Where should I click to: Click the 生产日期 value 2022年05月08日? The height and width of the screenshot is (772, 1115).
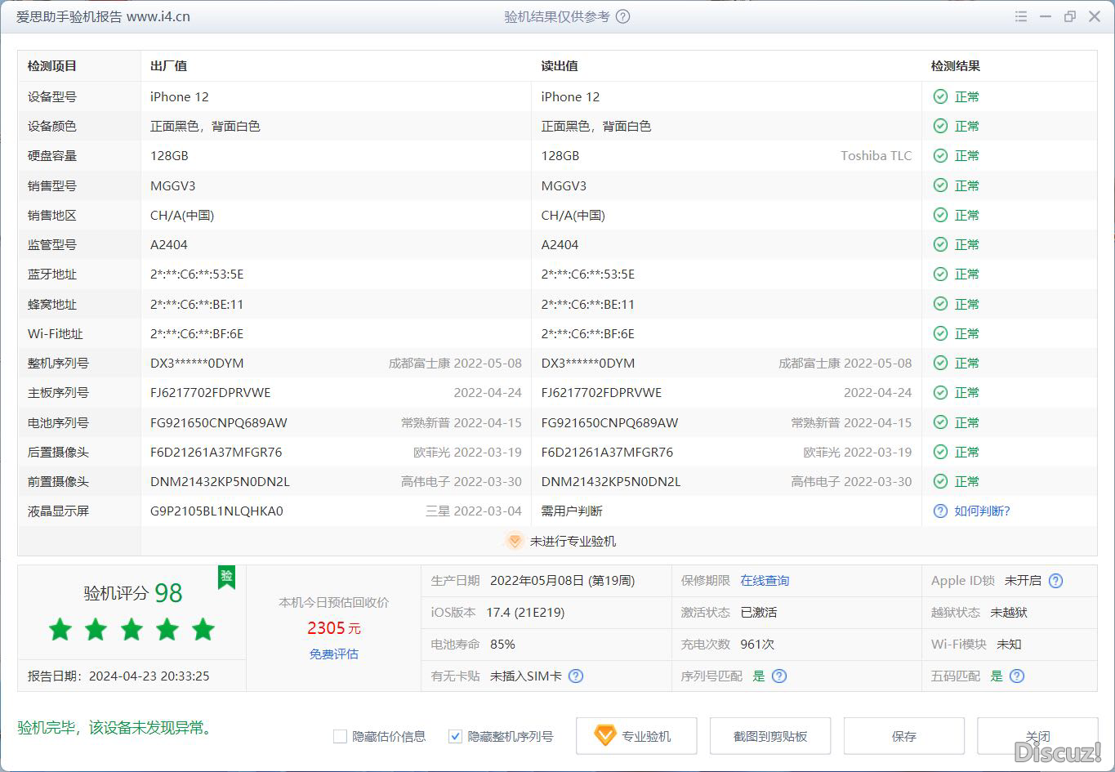(537, 581)
